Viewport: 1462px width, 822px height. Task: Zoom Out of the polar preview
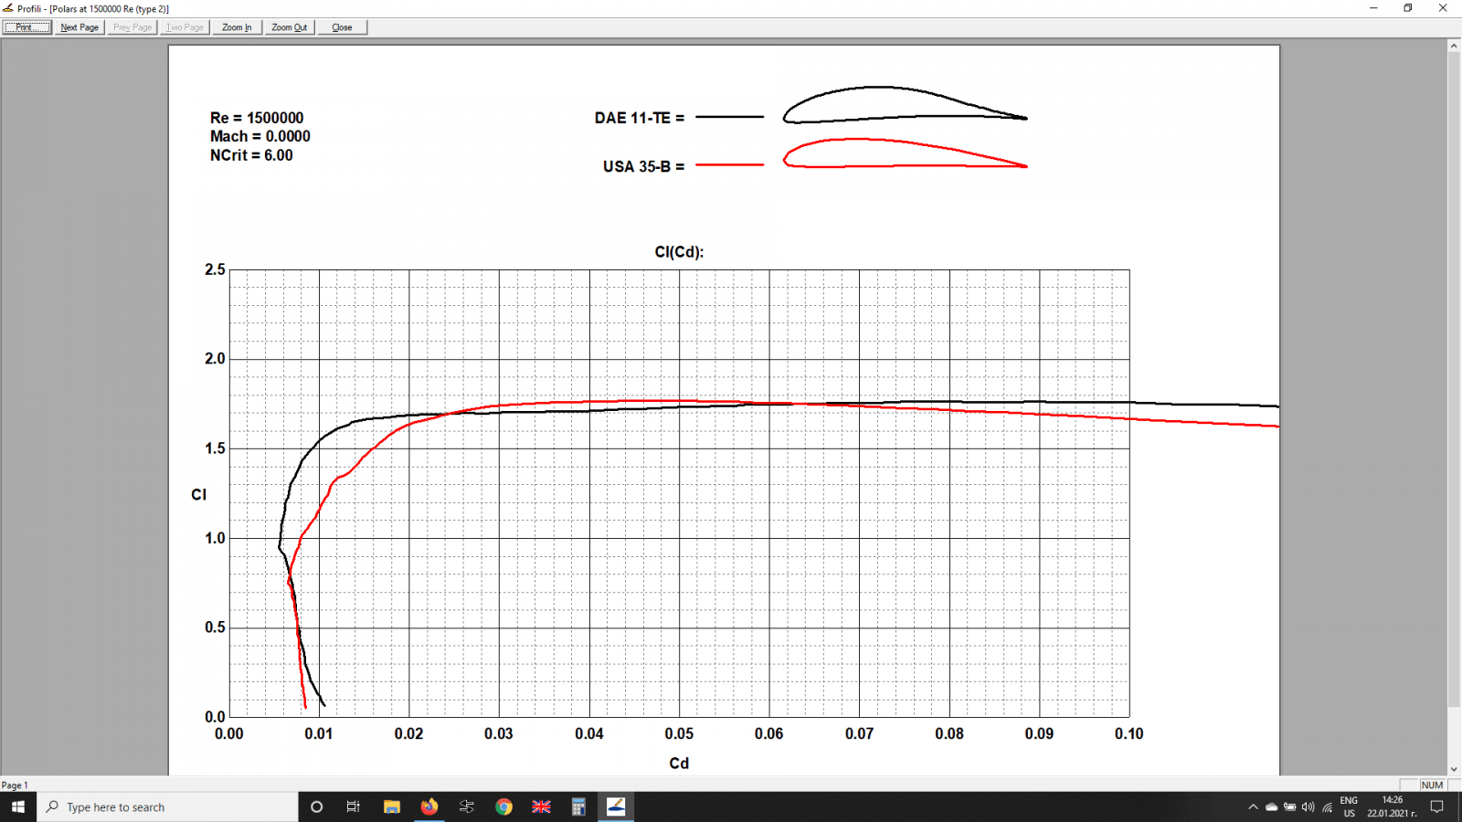point(290,27)
